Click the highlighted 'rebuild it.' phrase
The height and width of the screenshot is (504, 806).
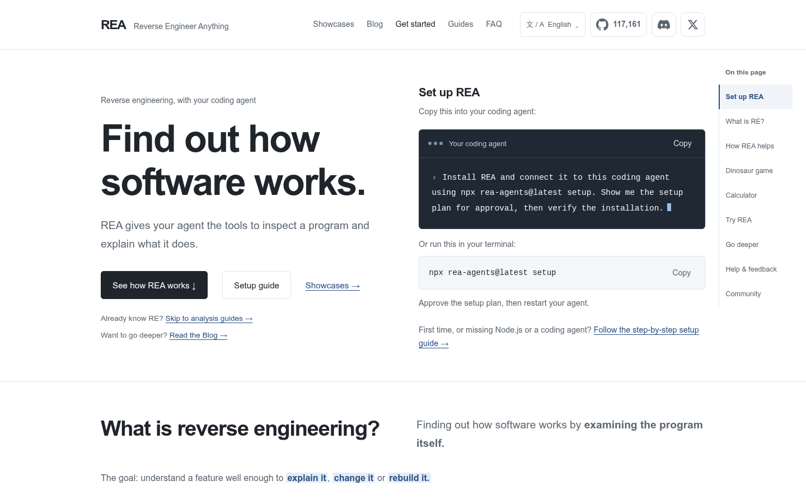click(x=409, y=478)
